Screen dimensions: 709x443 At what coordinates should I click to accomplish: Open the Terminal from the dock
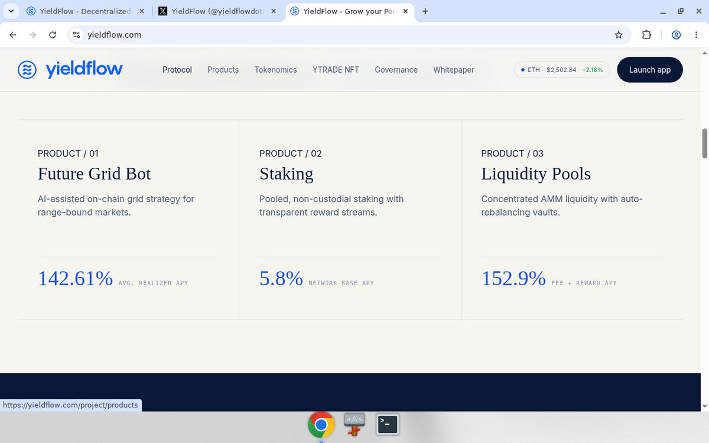click(x=388, y=424)
